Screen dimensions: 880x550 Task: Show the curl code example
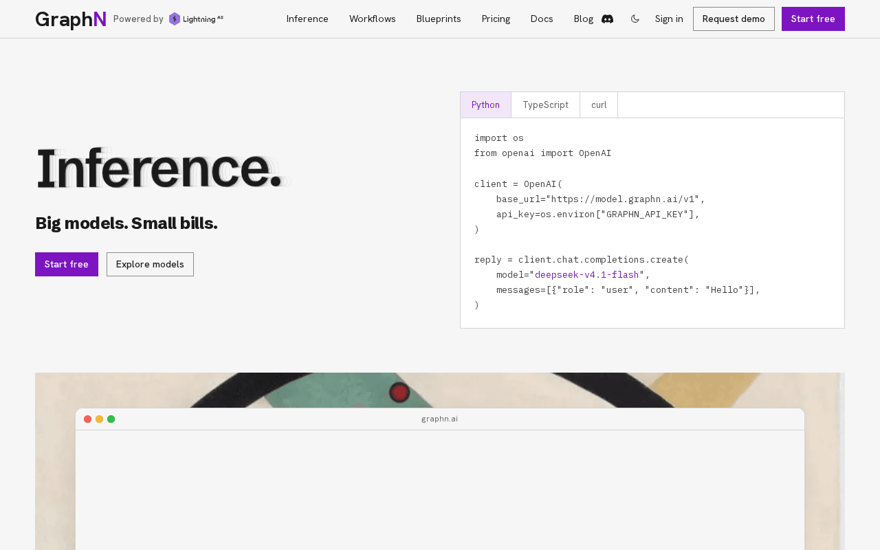click(x=599, y=105)
